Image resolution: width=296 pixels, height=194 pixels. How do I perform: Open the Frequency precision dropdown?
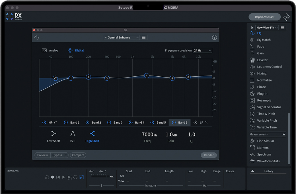click(x=202, y=50)
